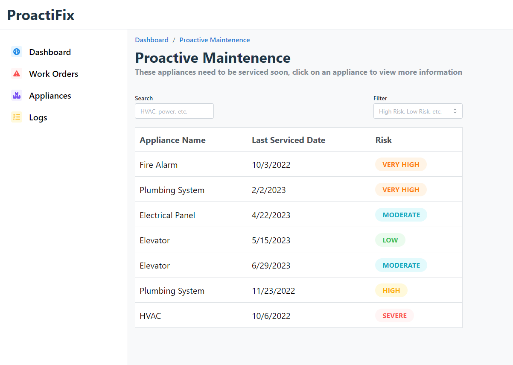Click the Risk column header

pos(383,140)
